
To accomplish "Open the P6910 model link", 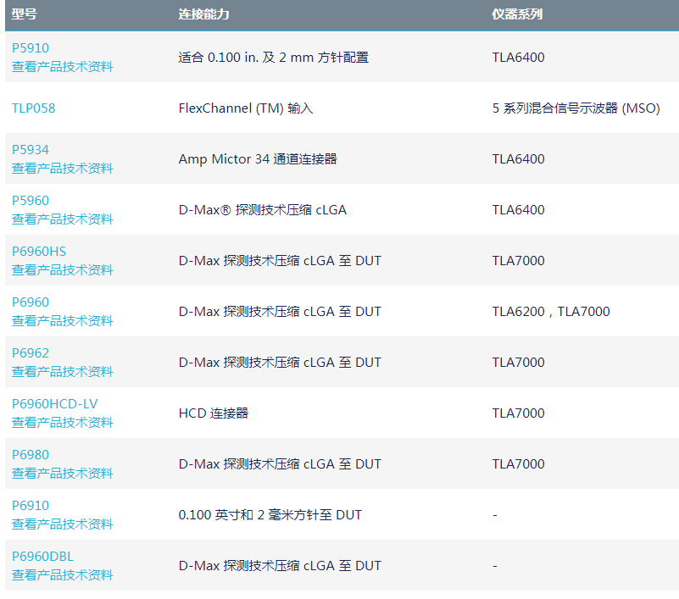I will pos(31,506).
